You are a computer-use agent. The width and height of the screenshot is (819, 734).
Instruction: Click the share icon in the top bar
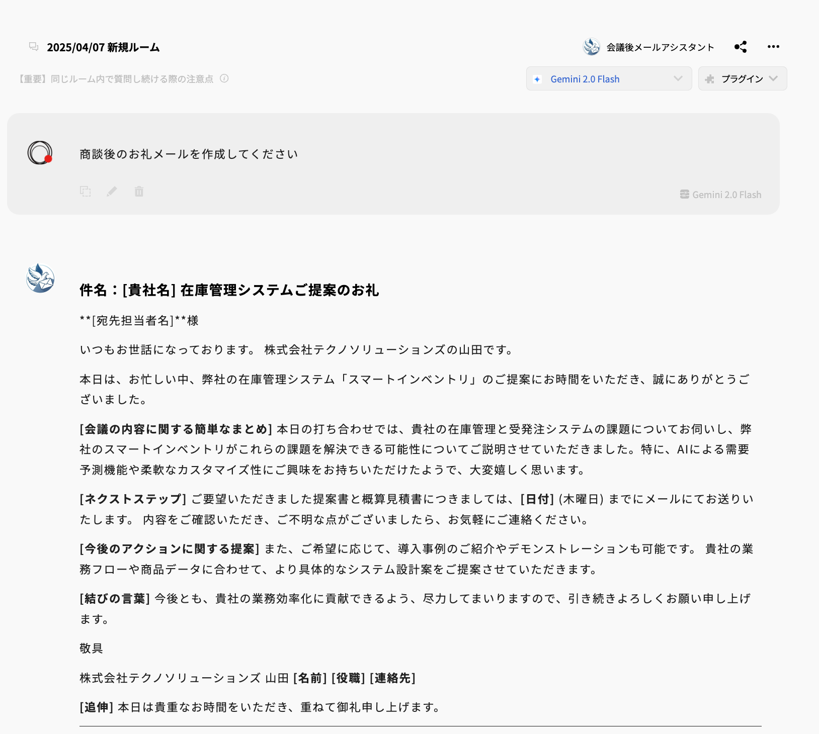click(x=740, y=47)
